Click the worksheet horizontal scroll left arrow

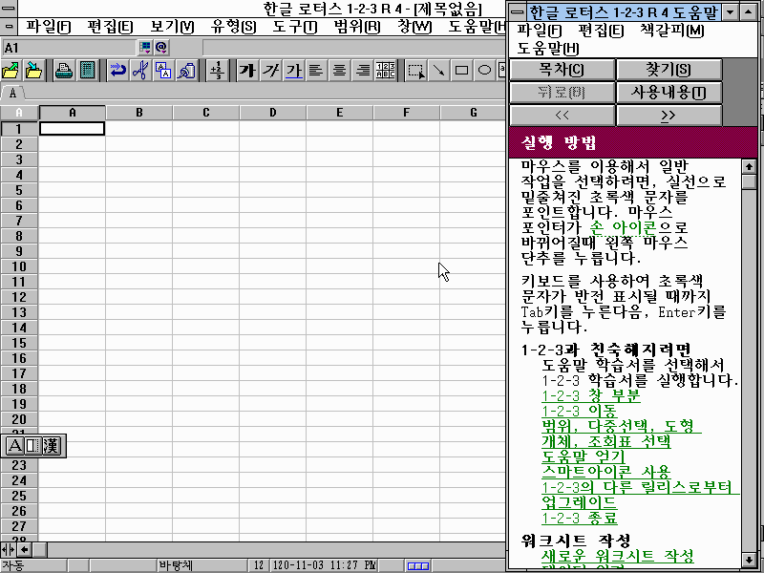[24, 550]
